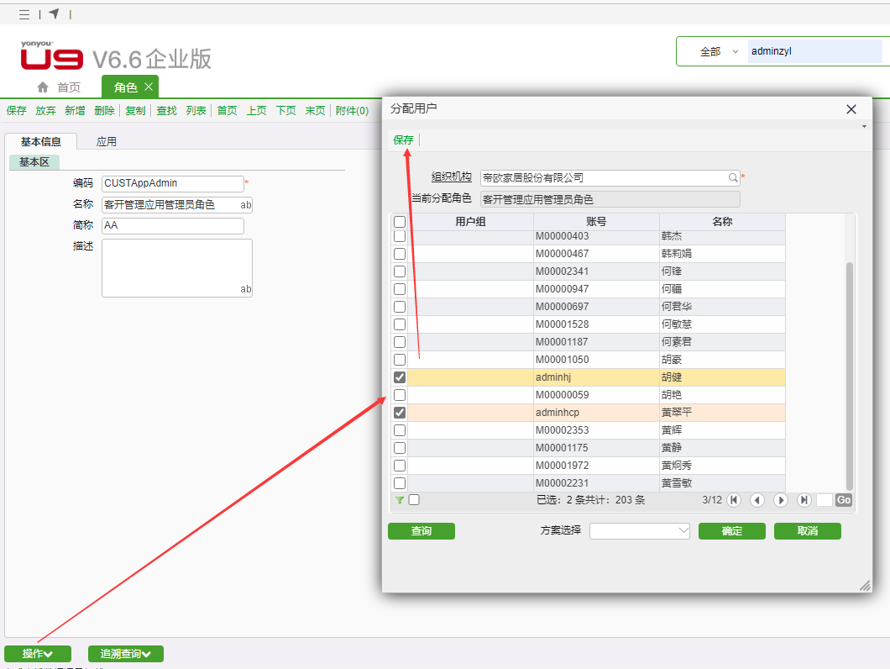The height and width of the screenshot is (669, 890).
Task: Tick the checkbox for account M00000059
Action: [400, 395]
